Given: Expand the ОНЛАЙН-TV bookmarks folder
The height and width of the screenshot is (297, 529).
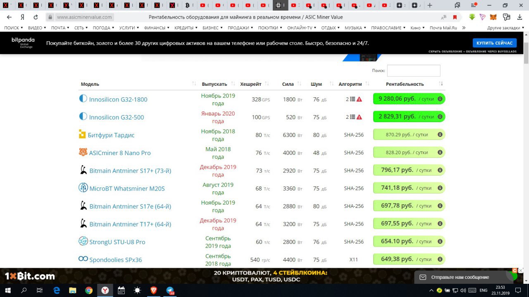Looking at the screenshot, I should 301,28.
